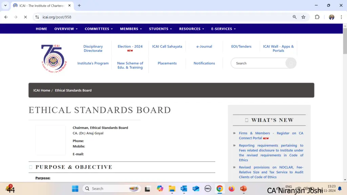Click the site Search input field
347x195 pixels.
259,63
